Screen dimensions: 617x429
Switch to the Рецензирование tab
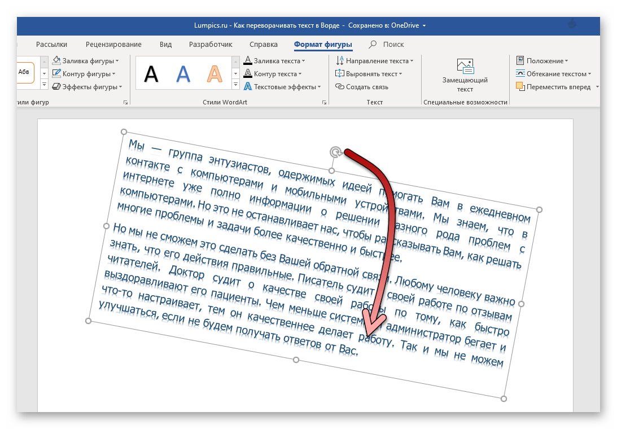(x=113, y=45)
